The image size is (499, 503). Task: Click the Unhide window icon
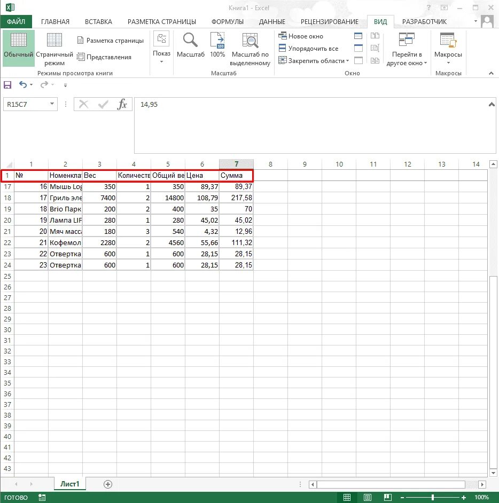click(358, 60)
